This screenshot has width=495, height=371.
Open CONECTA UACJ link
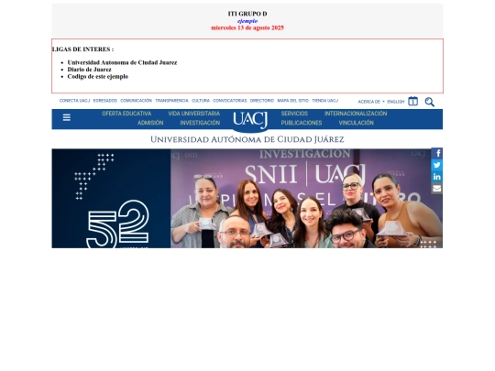74,101
